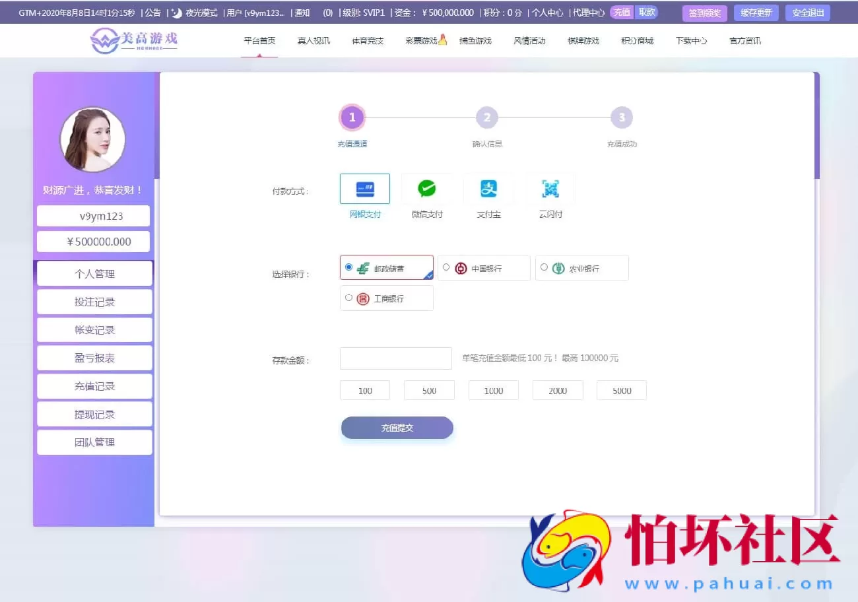Select the WeChat Pay payment method icon
Screen dimensions: 858x602
tap(426, 187)
